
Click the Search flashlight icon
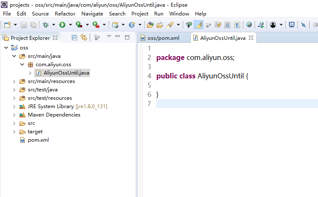click(x=170, y=25)
